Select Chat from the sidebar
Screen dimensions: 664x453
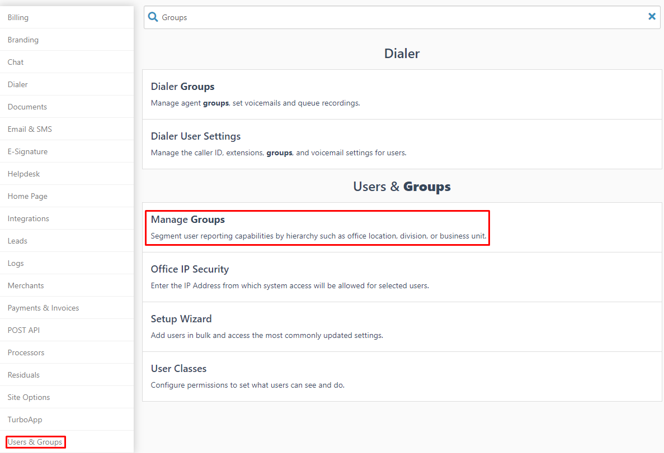click(67, 62)
